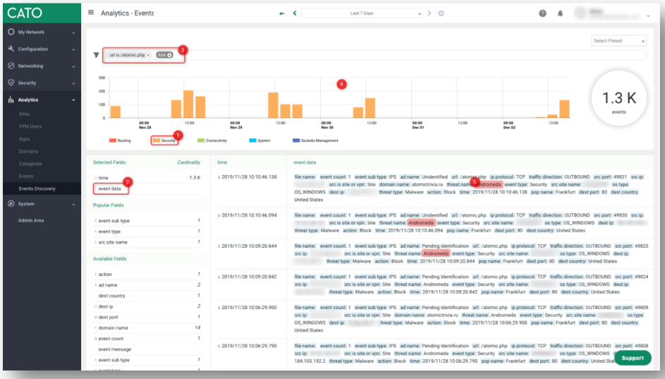Click the Add filter button
Screen dimensions: 665x379
pyautogui.click(x=164, y=54)
